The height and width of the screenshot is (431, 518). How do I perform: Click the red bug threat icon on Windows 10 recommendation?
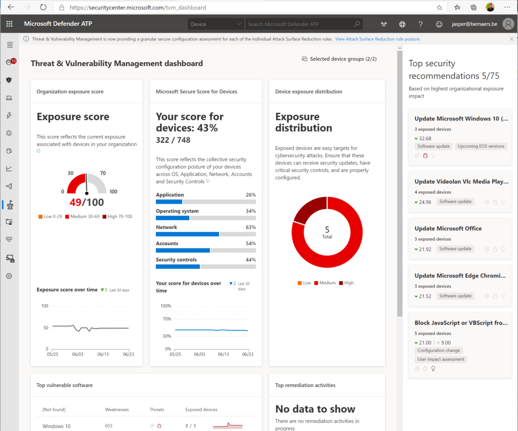425,156
